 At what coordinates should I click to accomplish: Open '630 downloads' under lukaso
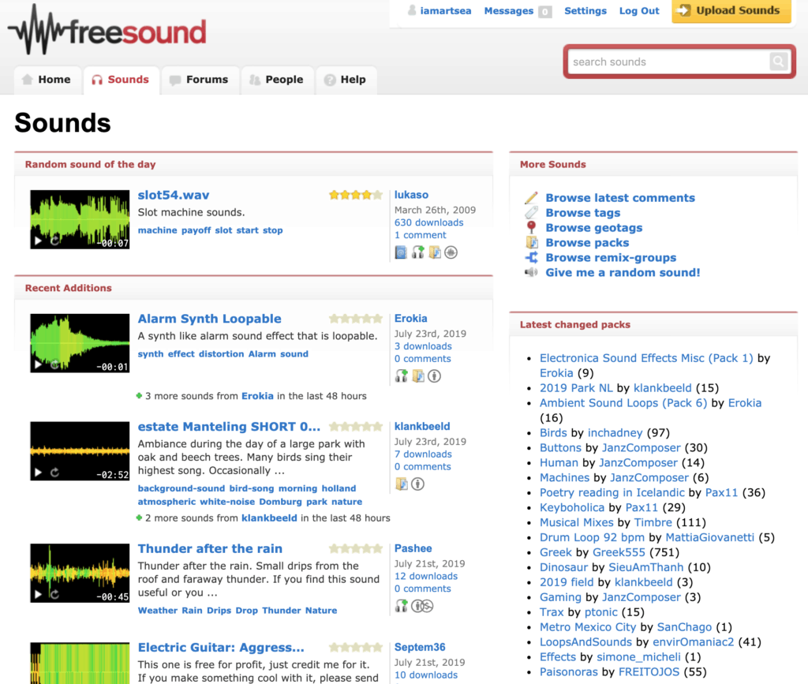point(428,222)
